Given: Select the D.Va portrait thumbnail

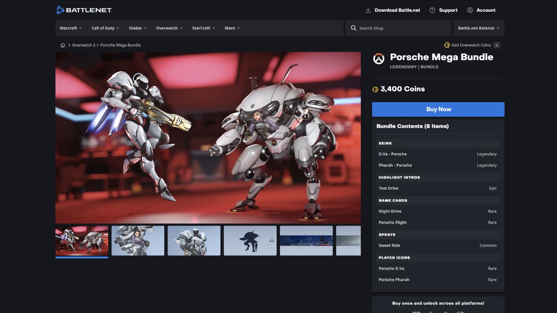Looking at the screenshot, I should pos(138,241).
